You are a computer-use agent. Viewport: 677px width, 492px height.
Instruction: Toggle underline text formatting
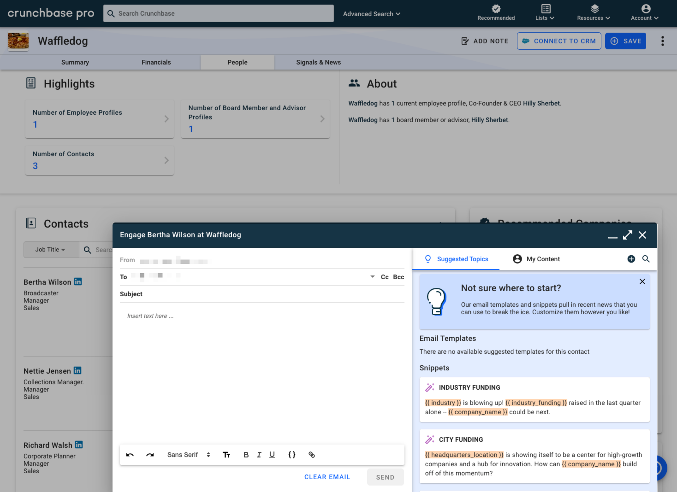(272, 455)
